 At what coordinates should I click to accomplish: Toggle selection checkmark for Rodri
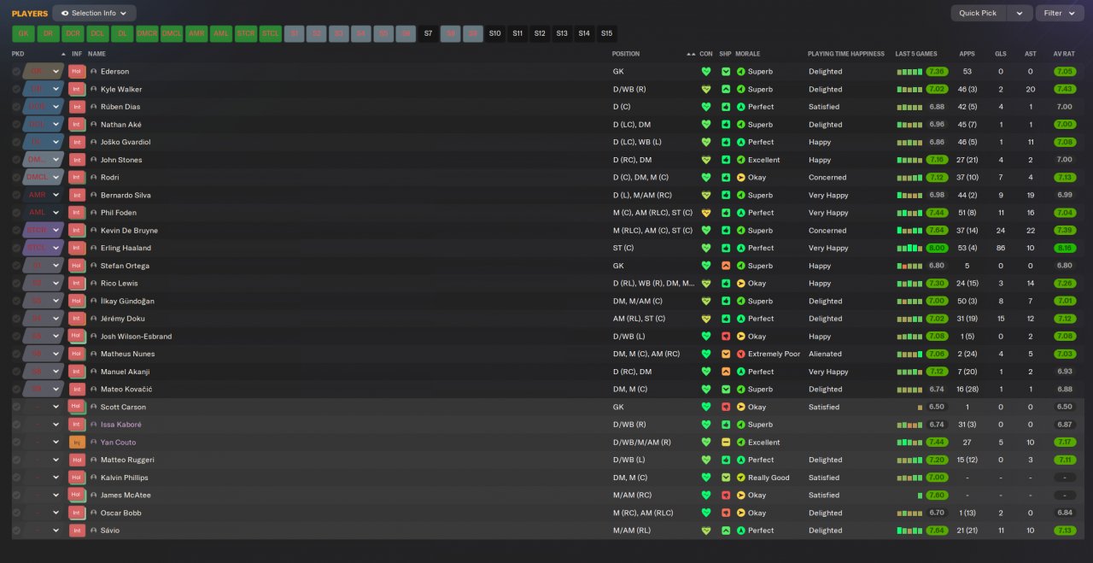click(x=16, y=178)
